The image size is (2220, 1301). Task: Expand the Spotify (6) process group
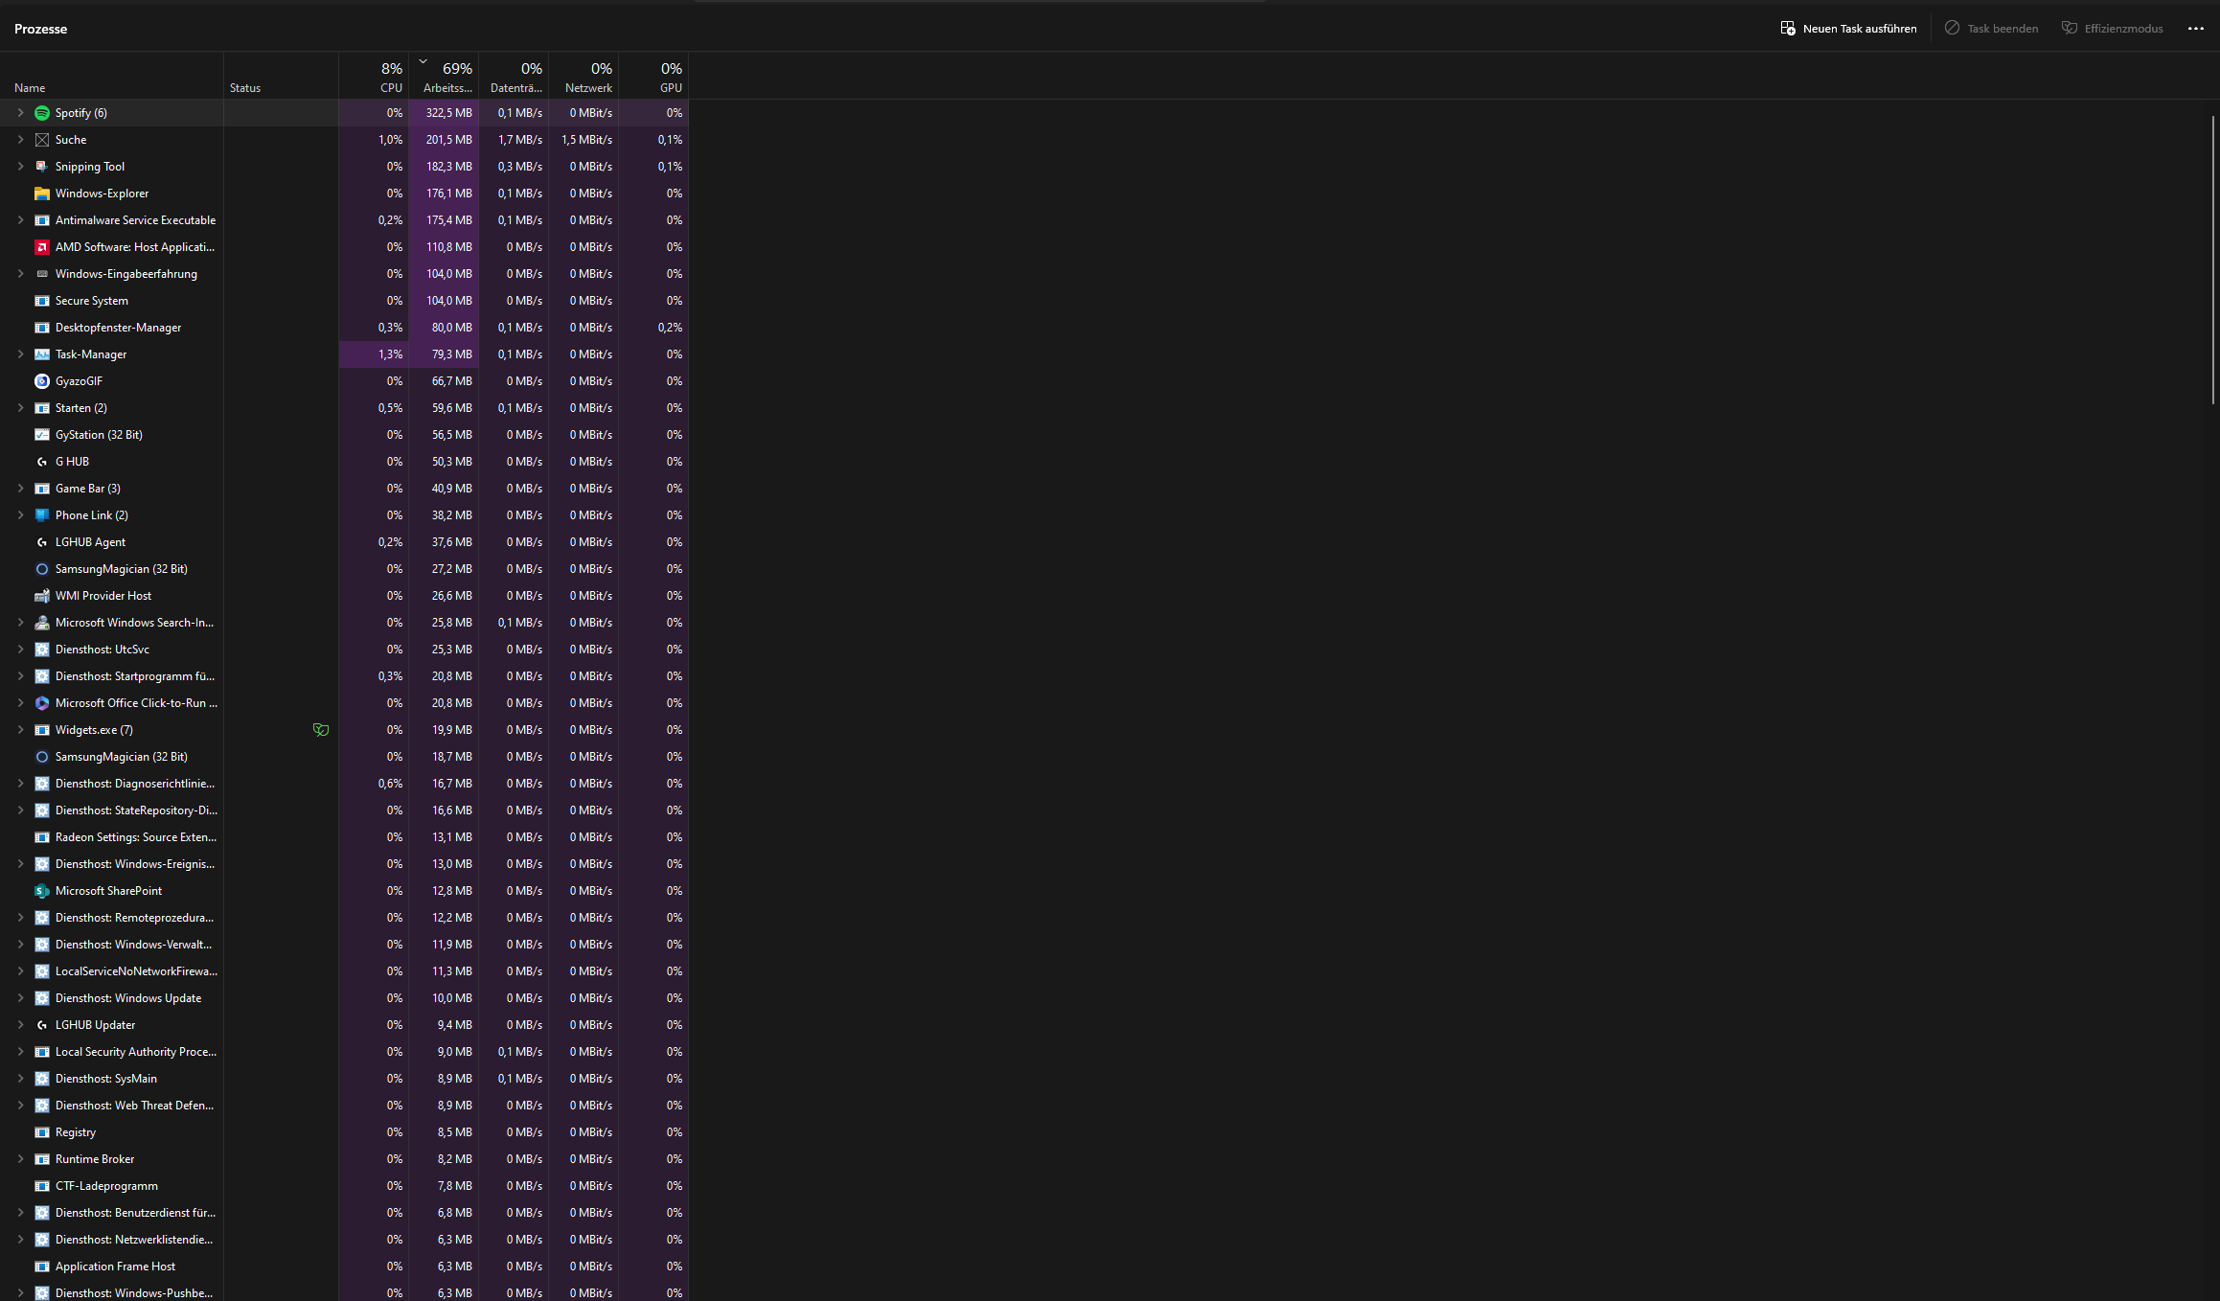coord(20,113)
